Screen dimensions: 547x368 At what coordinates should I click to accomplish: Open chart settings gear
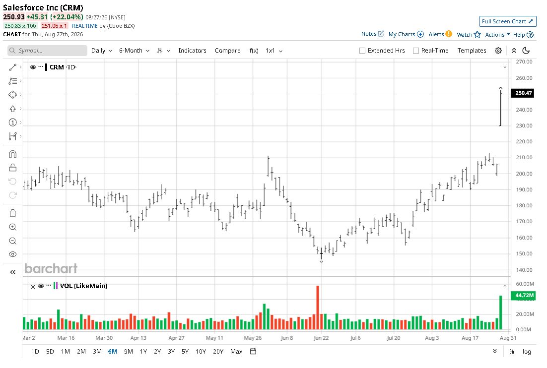[498, 51]
